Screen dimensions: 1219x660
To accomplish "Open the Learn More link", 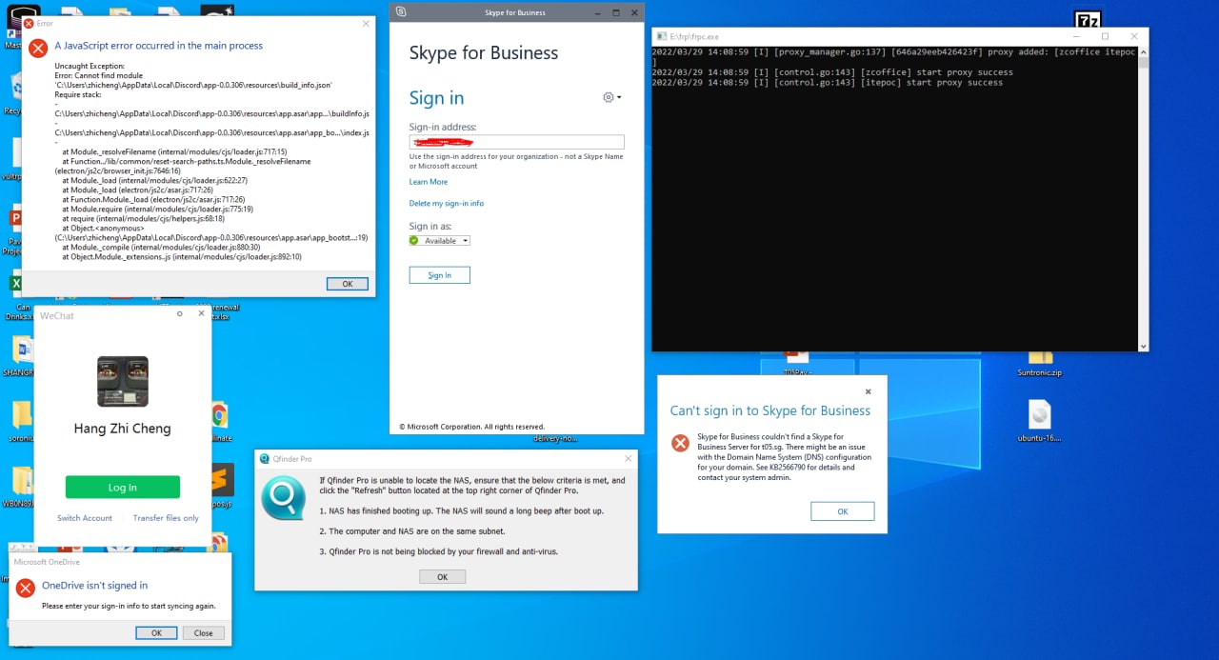I will [x=429, y=182].
